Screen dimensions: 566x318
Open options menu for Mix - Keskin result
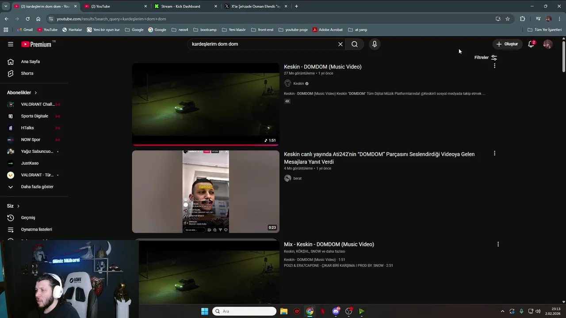[498, 244]
